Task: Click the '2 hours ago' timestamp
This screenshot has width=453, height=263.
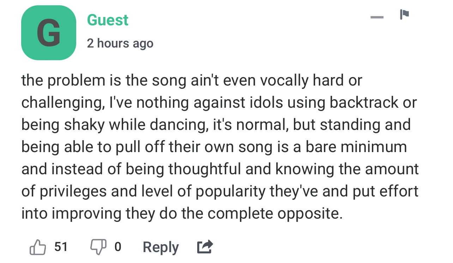Action: (120, 43)
